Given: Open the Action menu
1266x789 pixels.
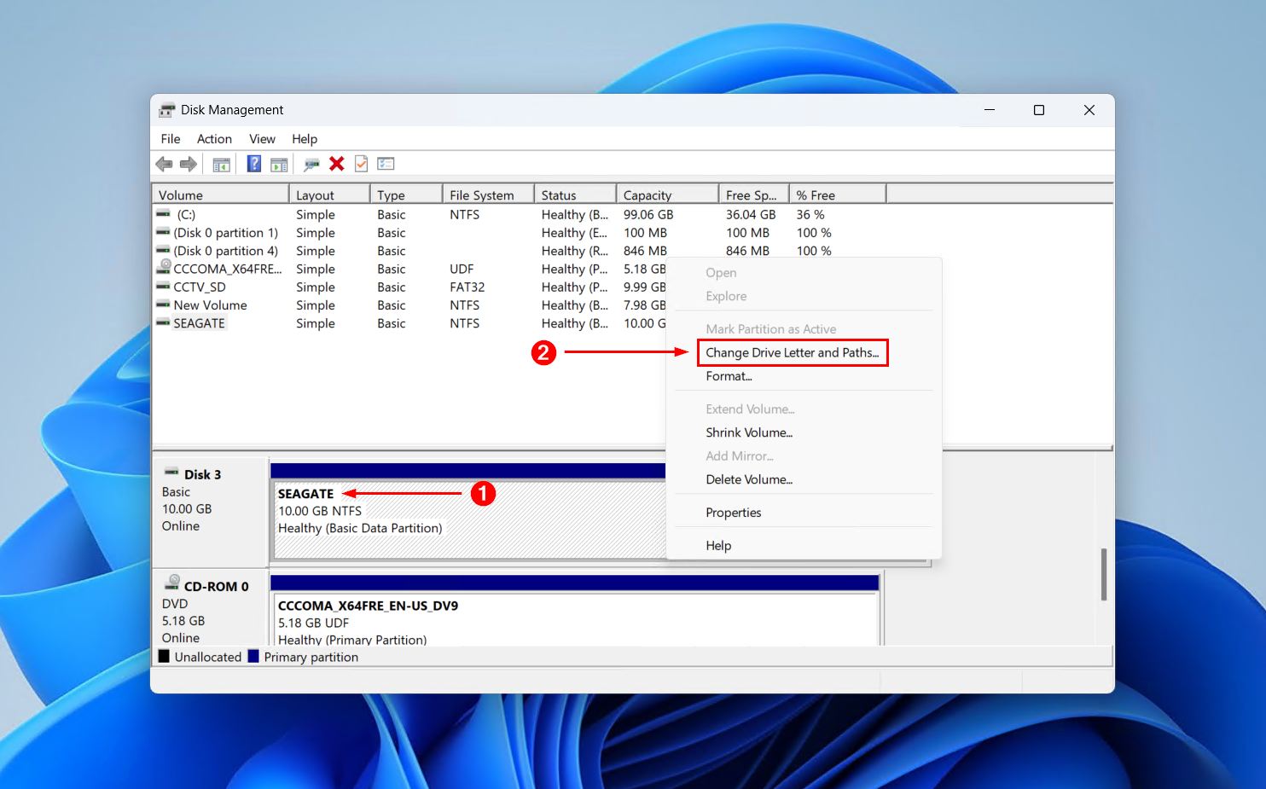Looking at the screenshot, I should pos(214,139).
